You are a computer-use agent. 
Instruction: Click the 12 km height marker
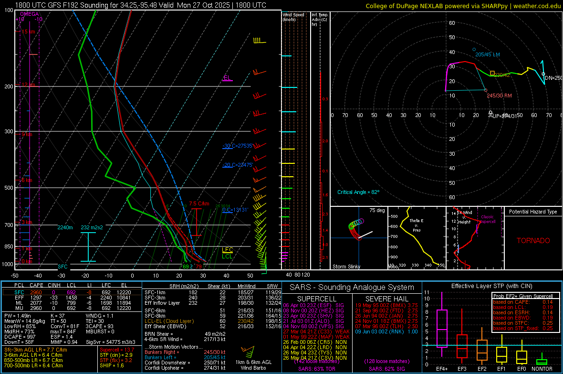28,85
